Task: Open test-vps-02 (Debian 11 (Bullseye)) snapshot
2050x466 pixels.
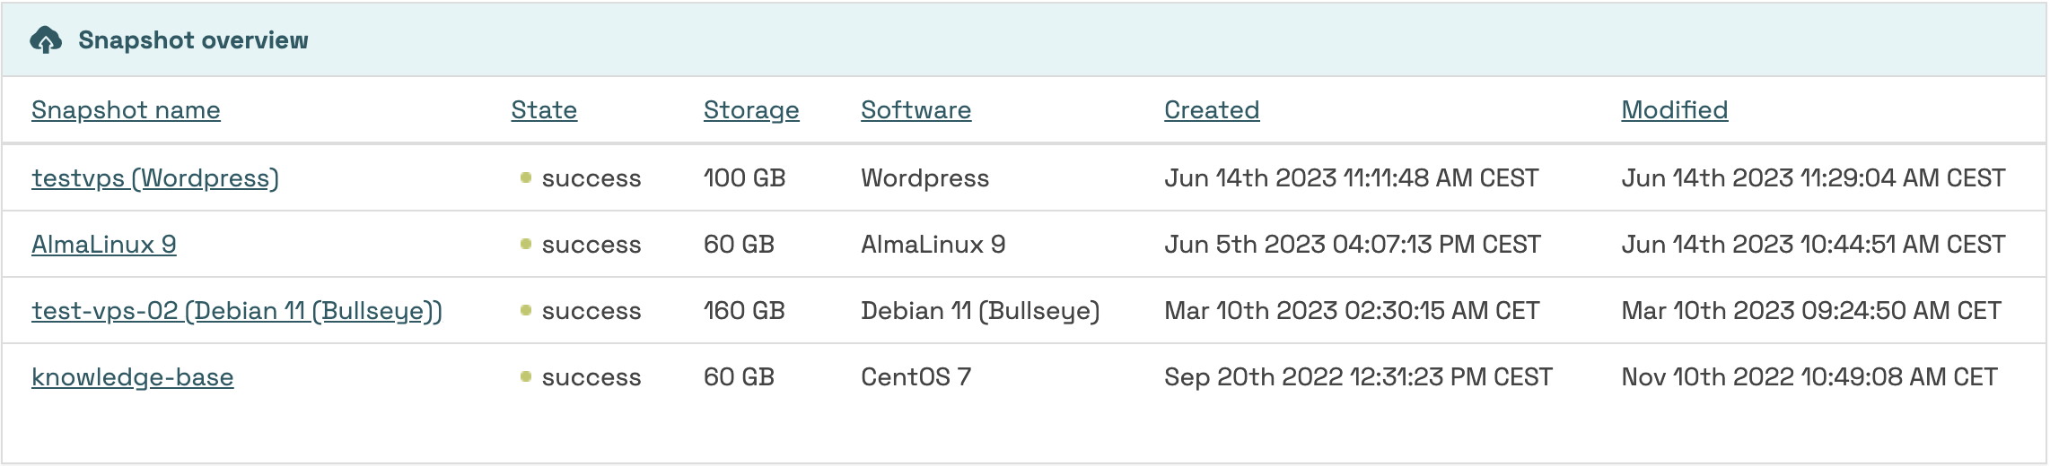Action: [x=237, y=311]
